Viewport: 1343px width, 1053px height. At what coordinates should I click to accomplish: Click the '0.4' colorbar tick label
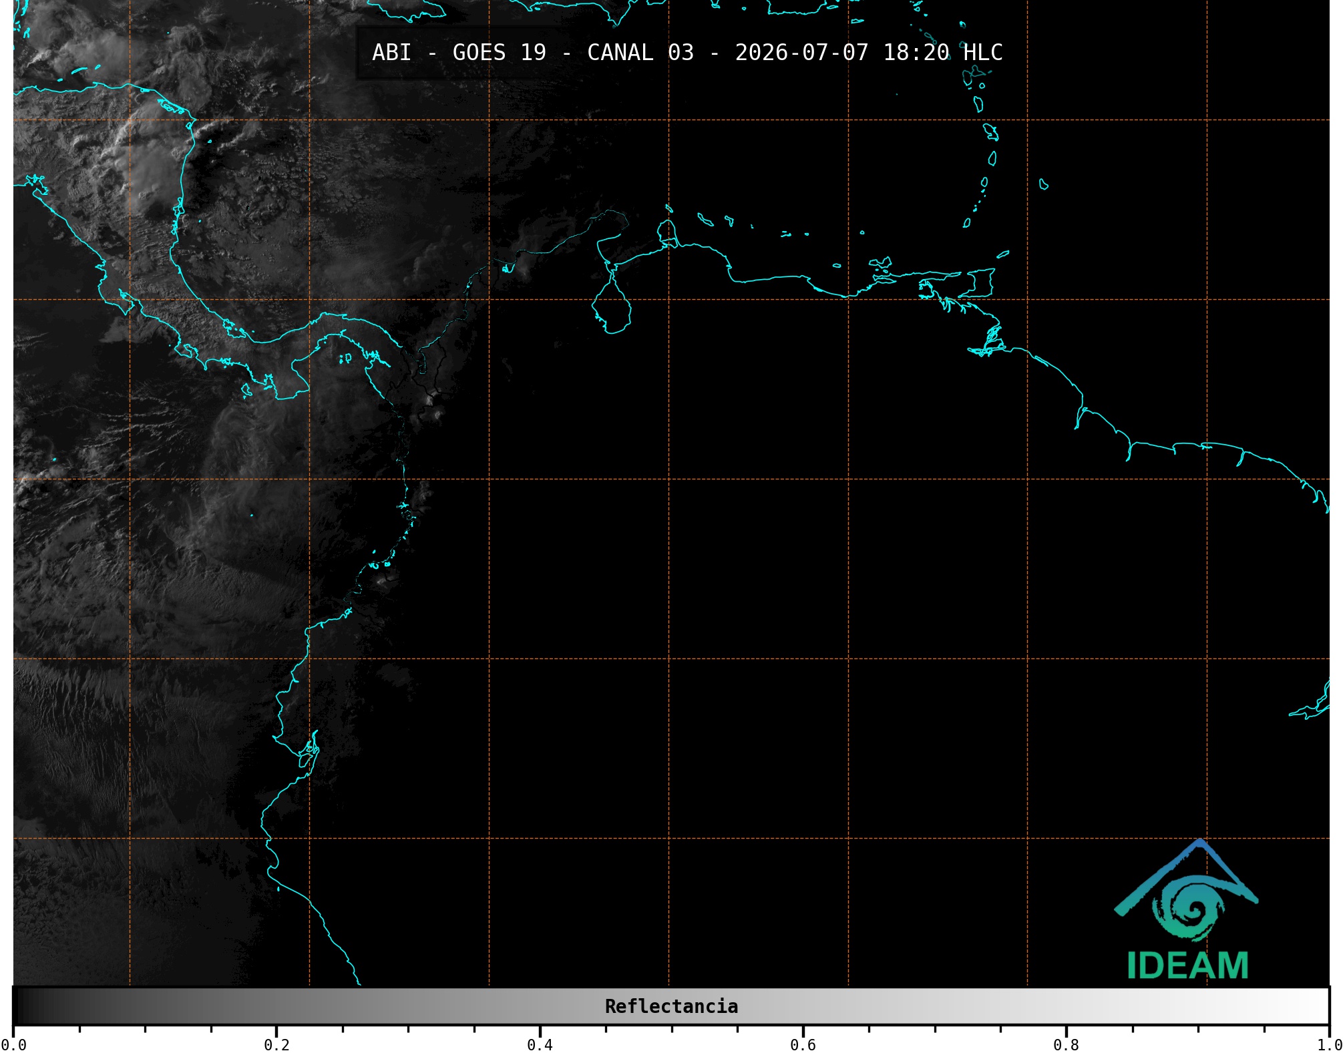540,1045
